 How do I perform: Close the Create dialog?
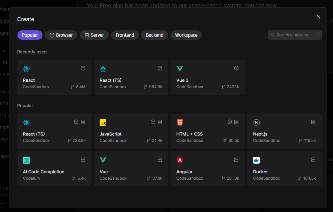pos(318,16)
